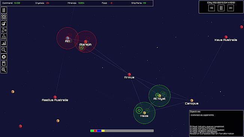
Task: Pause the game from the time control panel
Action: [221, 8]
